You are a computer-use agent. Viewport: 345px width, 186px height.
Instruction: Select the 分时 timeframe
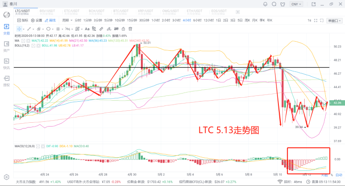(78, 20)
